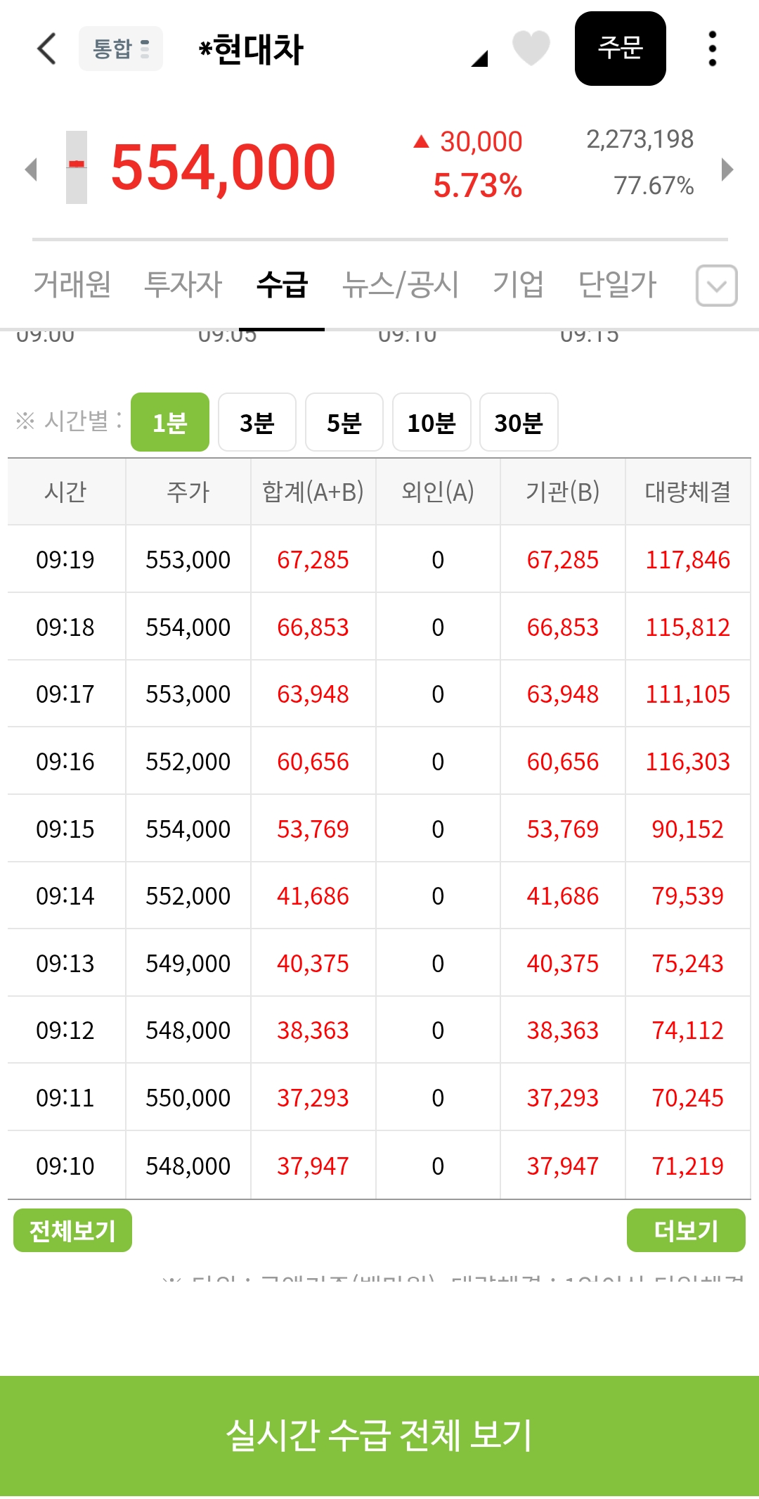Go to previous stock with left arrow
Image resolution: width=759 pixels, height=1499 pixels.
click(x=31, y=169)
